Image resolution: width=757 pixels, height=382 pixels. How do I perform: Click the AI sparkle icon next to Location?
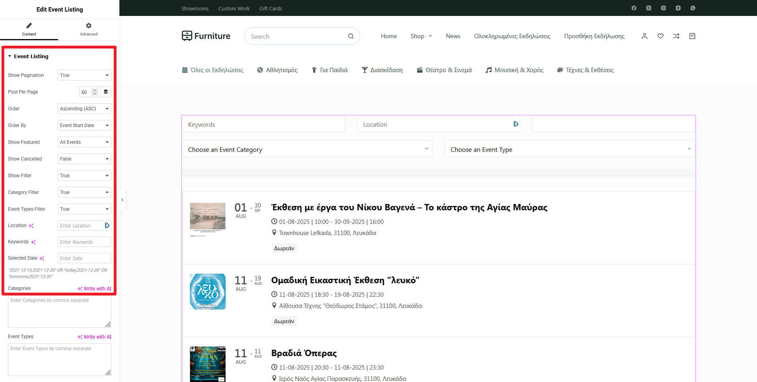click(x=31, y=226)
